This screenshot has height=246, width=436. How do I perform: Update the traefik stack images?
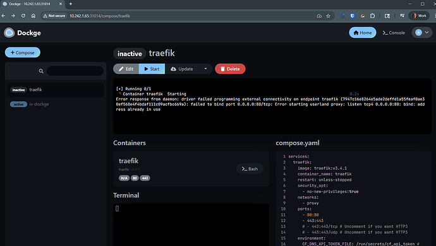click(182, 69)
